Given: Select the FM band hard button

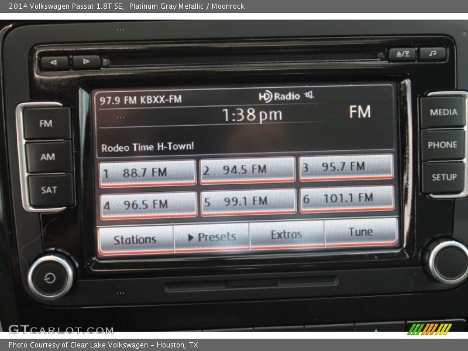Looking at the screenshot, I should 47,123.
